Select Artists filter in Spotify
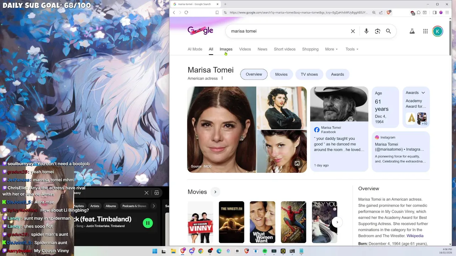The image size is (456, 256). pyautogui.click(x=95, y=206)
